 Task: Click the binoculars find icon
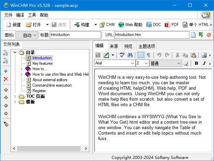(130, 55)
